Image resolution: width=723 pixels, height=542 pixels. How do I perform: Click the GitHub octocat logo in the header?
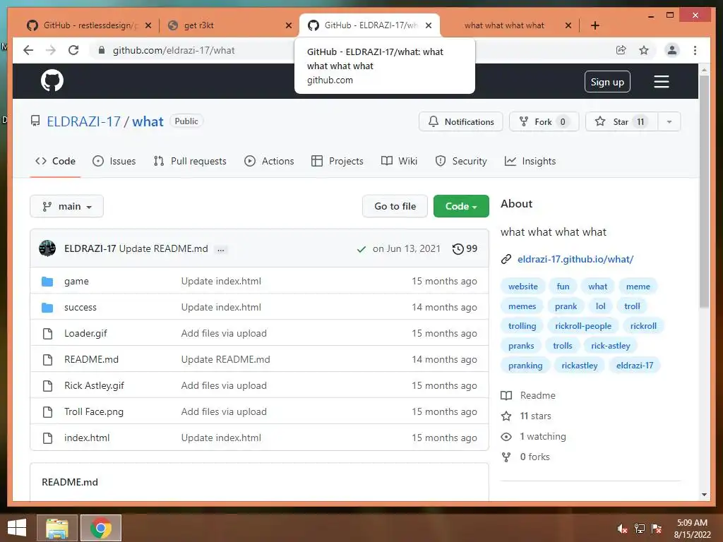tap(52, 80)
